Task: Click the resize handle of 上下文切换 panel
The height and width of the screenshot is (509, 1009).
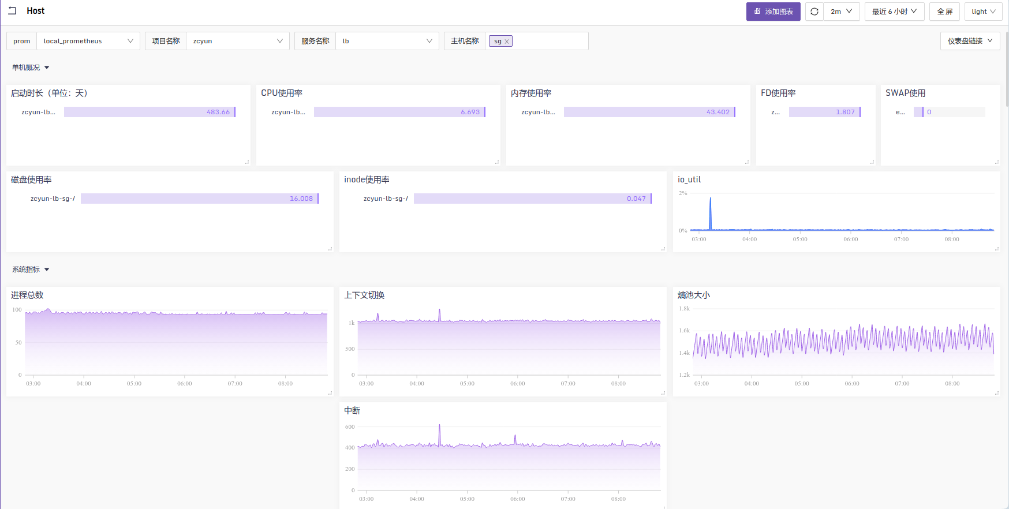Action: [x=663, y=393]
